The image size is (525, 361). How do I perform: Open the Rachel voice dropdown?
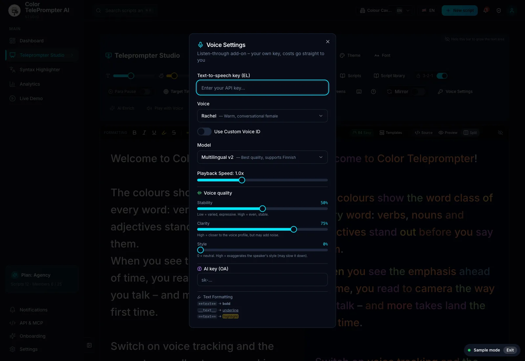point(262,116)
